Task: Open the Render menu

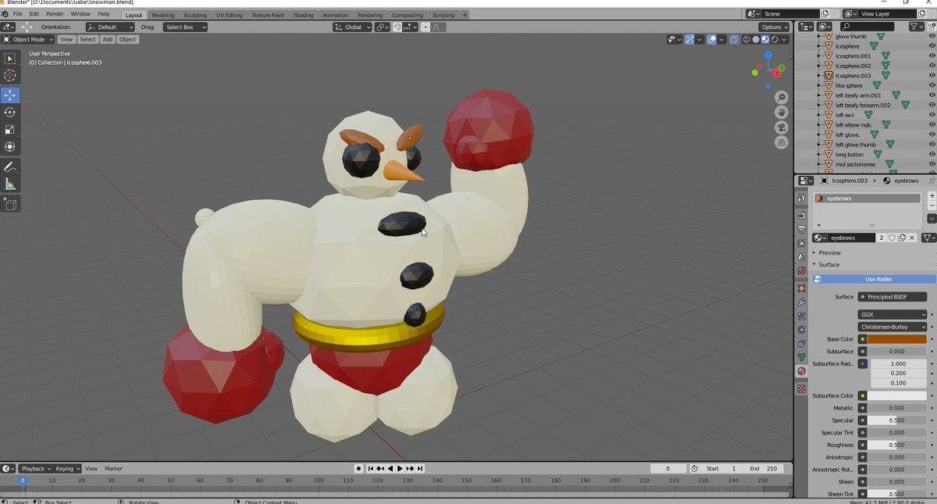Action: point(55,14)
